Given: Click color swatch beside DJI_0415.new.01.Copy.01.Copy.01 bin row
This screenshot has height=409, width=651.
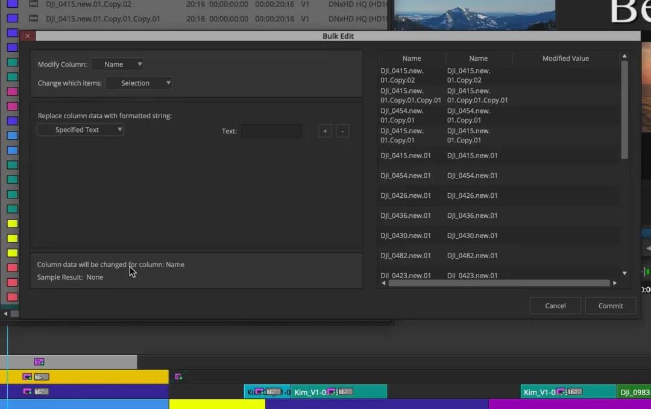Looking at the screenshot, I should pyautogui.click(x=13, y=18).
